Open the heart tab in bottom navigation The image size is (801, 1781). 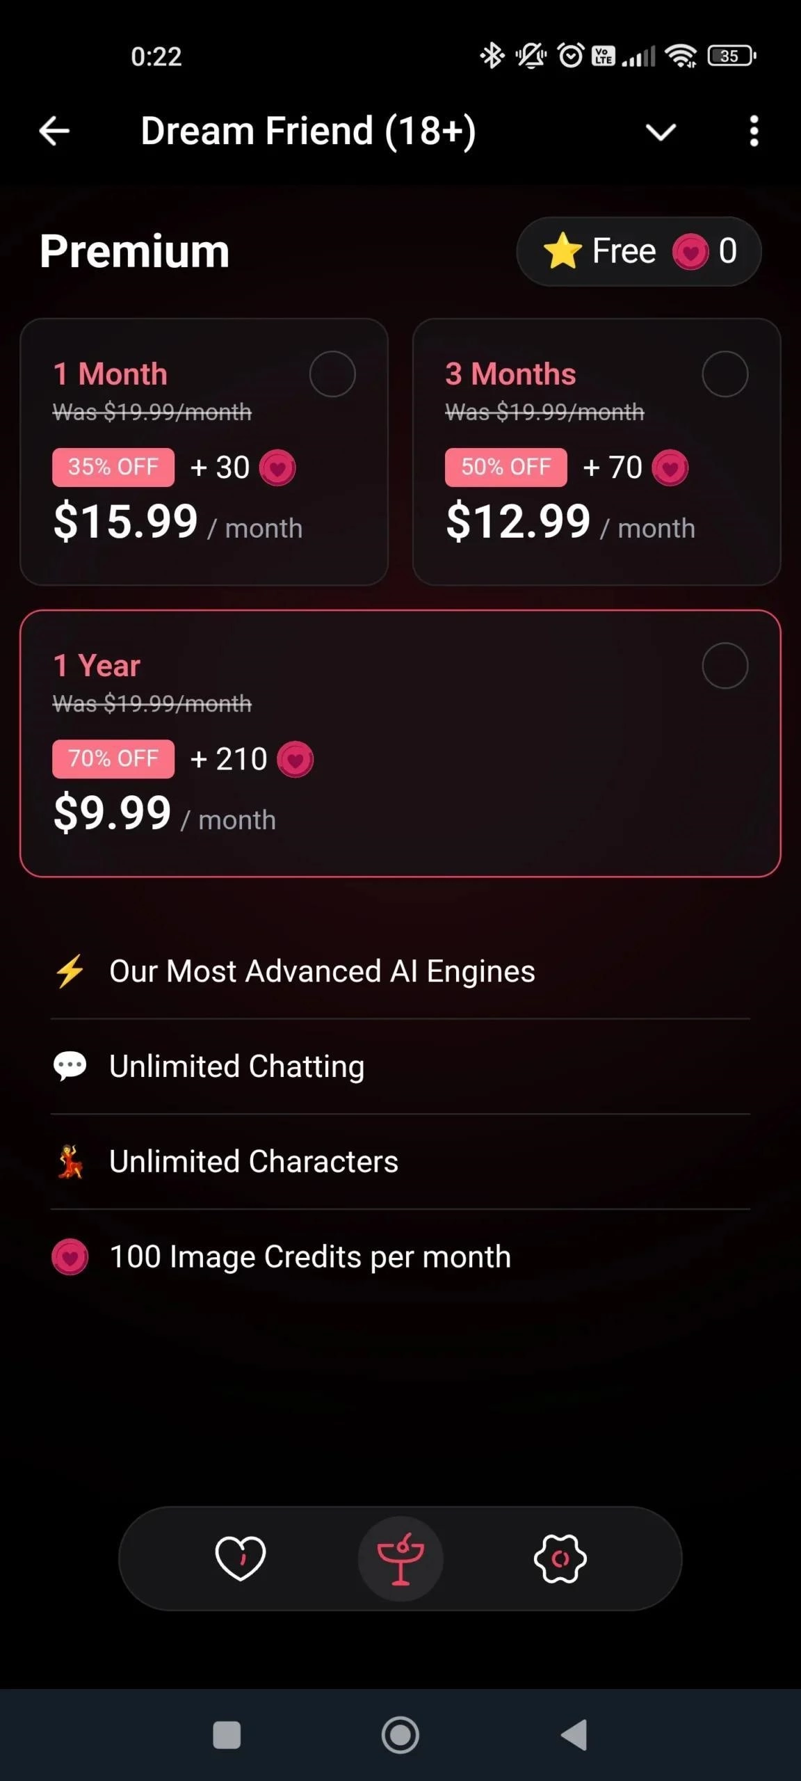coord(241,1558)
